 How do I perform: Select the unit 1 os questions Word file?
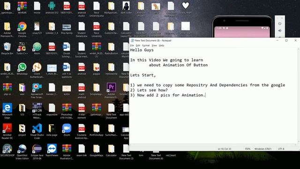(x=67, y=70)
